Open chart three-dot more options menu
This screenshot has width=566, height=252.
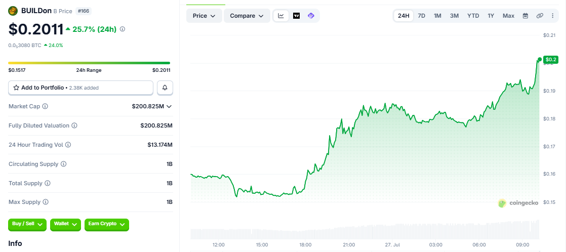point(553,16)
